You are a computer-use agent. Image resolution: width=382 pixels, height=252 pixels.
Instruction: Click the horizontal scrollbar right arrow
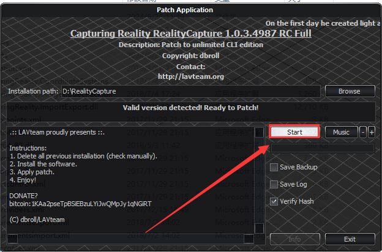pos(249,239)
